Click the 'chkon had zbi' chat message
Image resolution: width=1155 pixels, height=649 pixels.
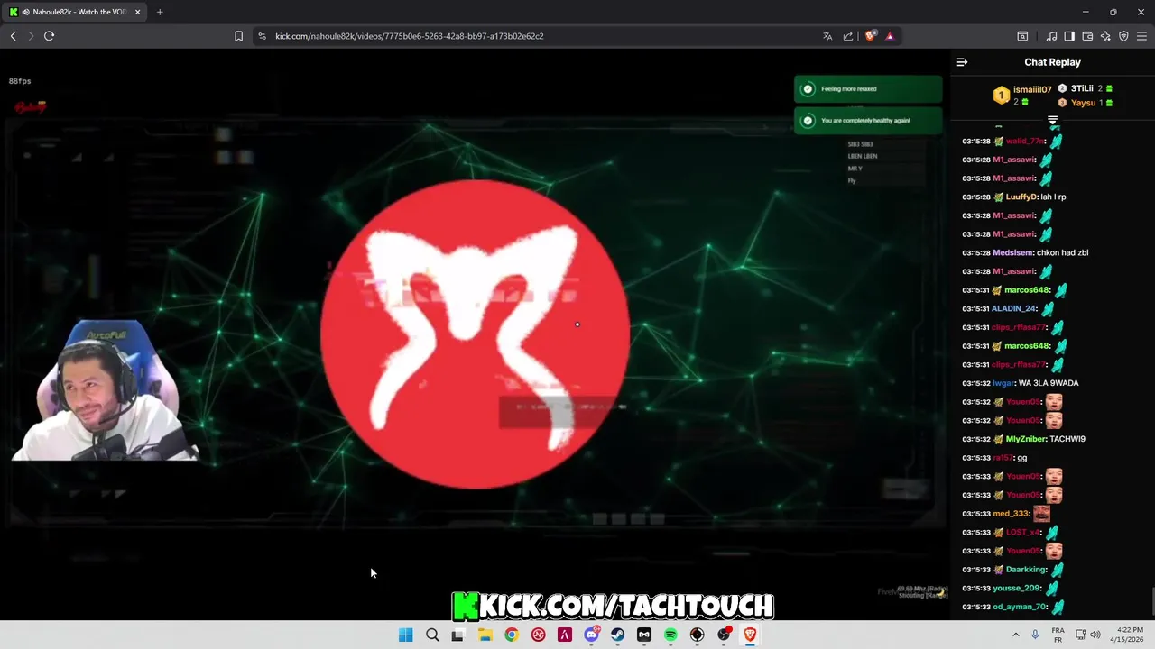click(1063, 252)
